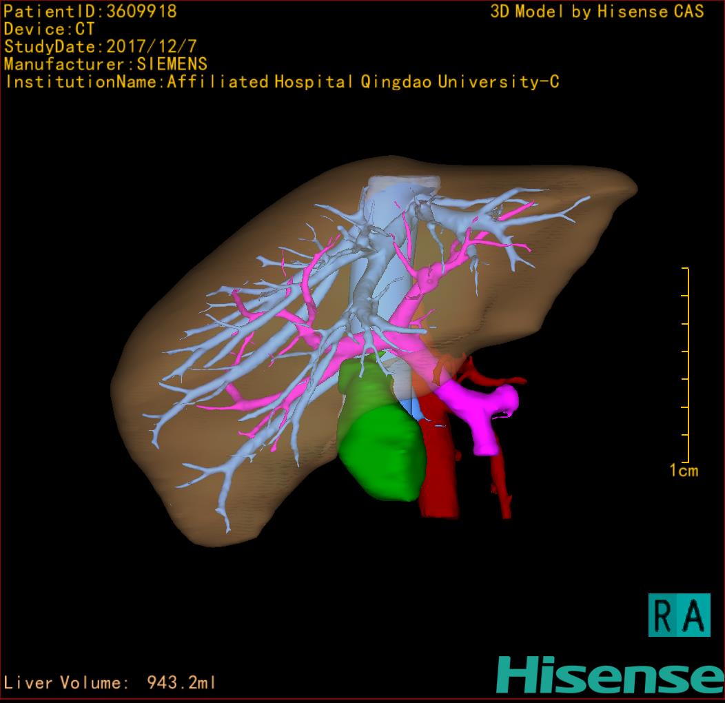The height and width of the screenshot is (703, 725).
Task: Select the dark red aorta vessel
Action: (x=439, y=476)
